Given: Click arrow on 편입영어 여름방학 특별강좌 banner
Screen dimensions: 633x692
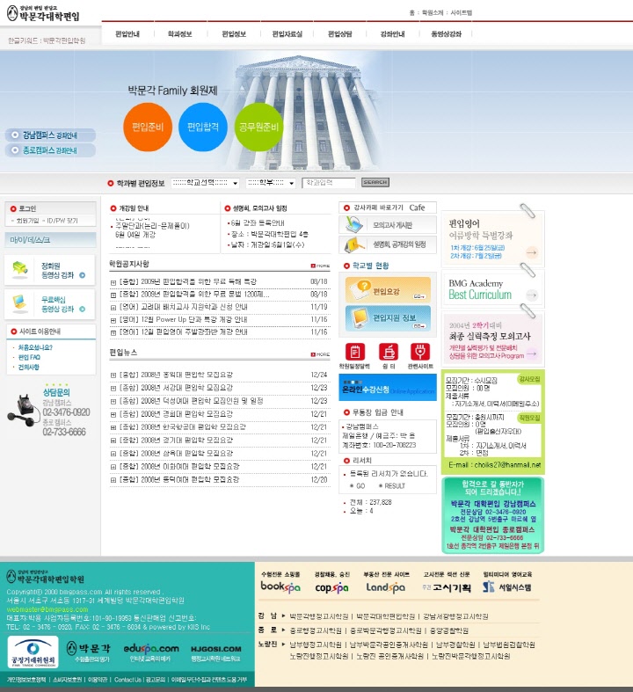Looking at the screenshot, I should (x=532, y=252).
